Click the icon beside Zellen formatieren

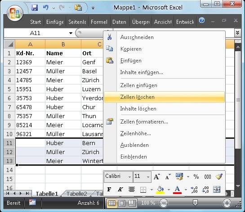pos(110,121)
